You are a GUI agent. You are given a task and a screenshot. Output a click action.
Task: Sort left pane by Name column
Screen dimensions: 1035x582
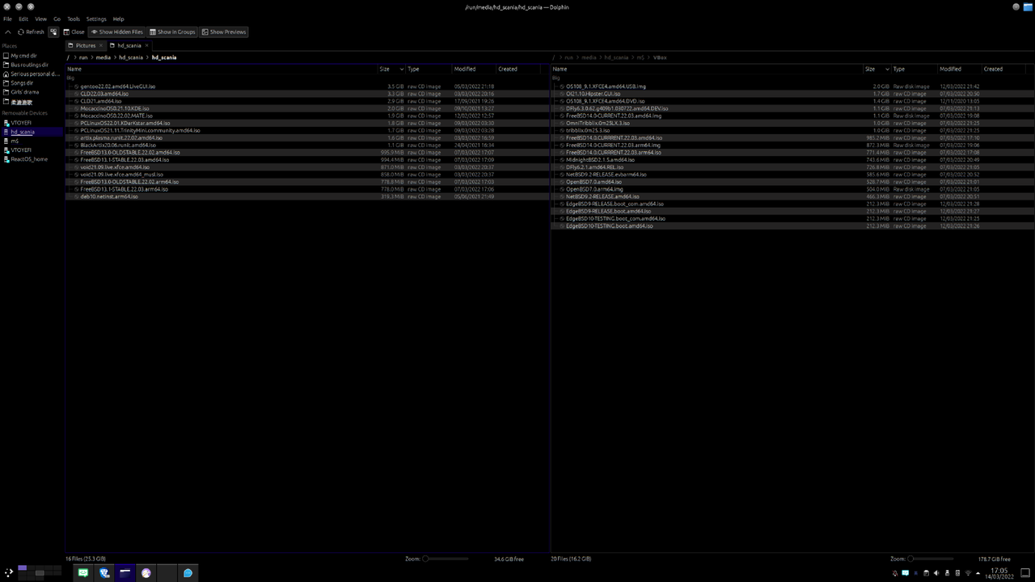[x=222, y=69]
